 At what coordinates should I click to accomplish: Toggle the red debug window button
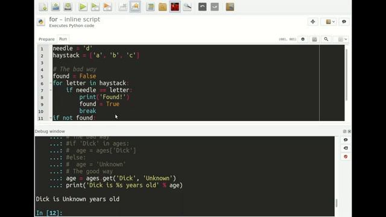click(x=175, y=7)
